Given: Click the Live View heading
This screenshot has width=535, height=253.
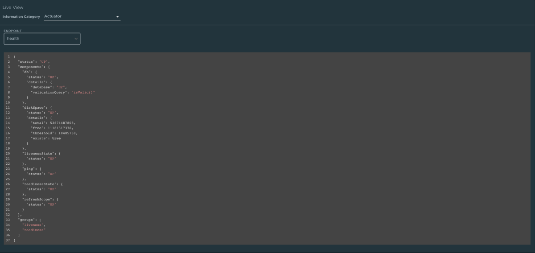Looking at the screenshot, I should [x=13, y=8].
